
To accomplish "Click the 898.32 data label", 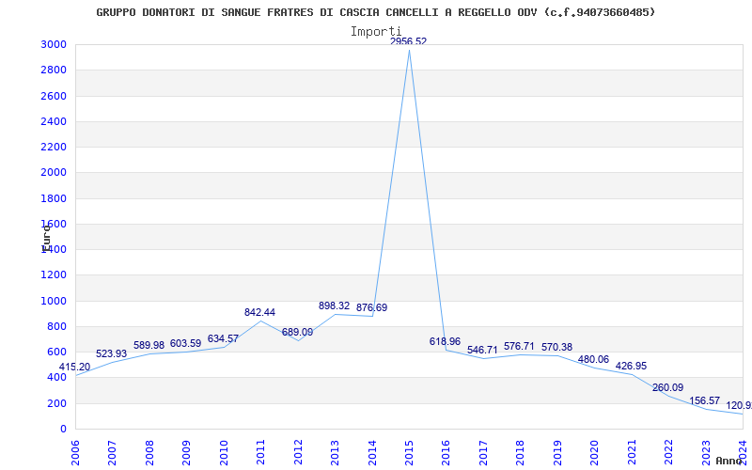I will (335, 306).
